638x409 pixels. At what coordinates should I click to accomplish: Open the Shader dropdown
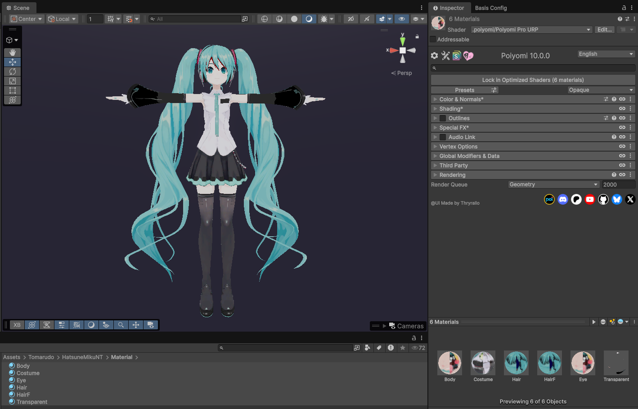coord(531,30)
